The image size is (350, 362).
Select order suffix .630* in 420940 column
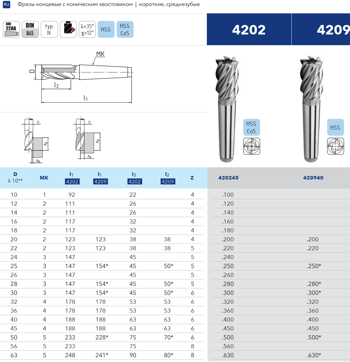pyautogui.click(x=314, y=355)
